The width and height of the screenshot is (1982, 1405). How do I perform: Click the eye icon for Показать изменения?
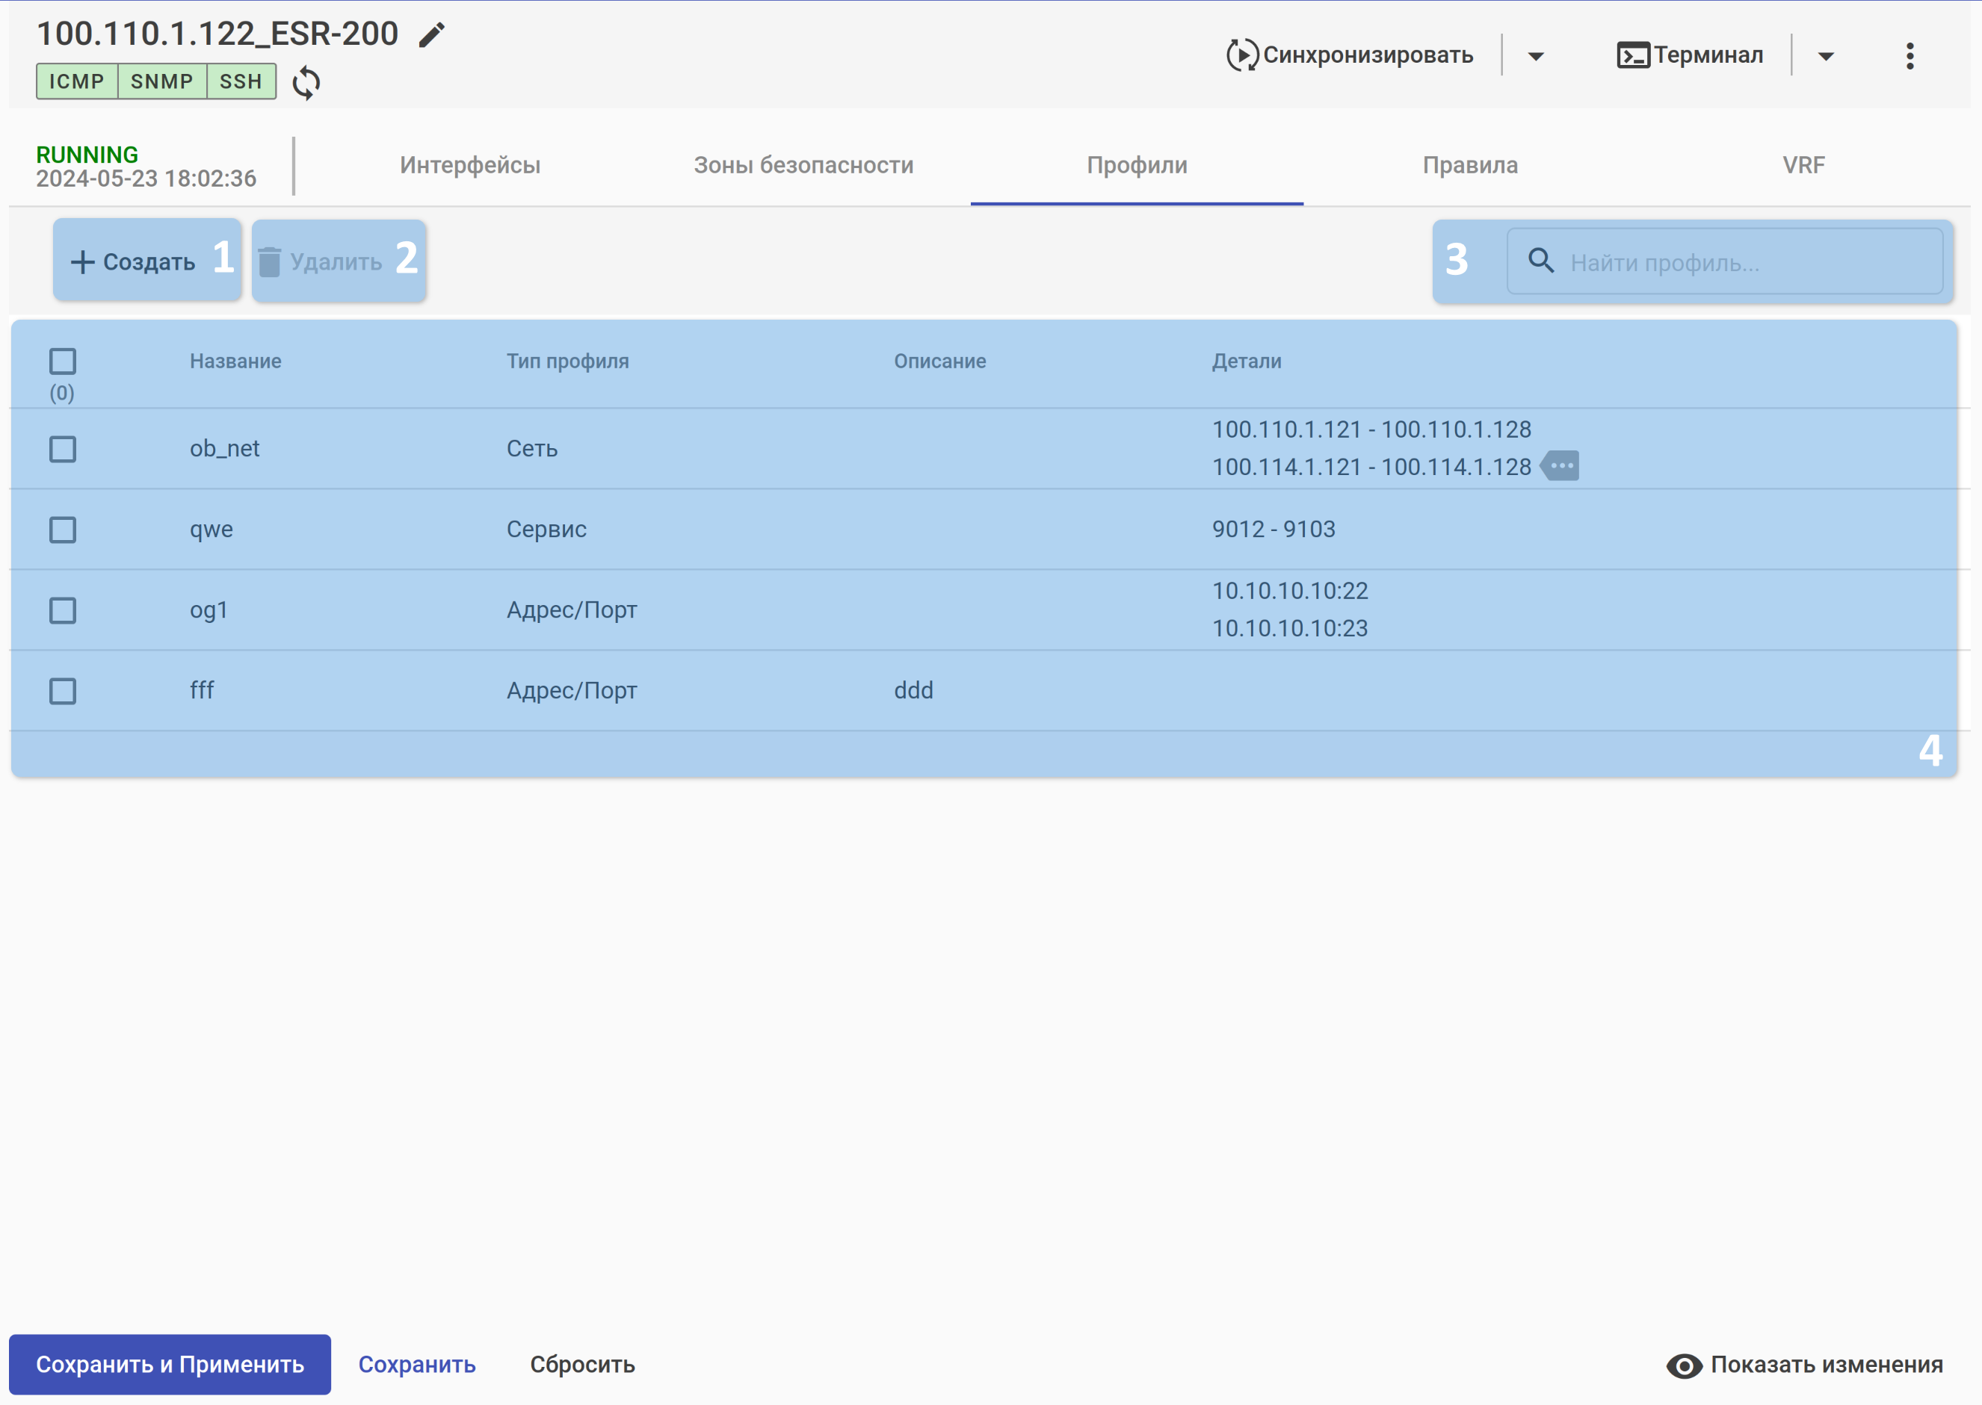[x=1683, y=1365]
